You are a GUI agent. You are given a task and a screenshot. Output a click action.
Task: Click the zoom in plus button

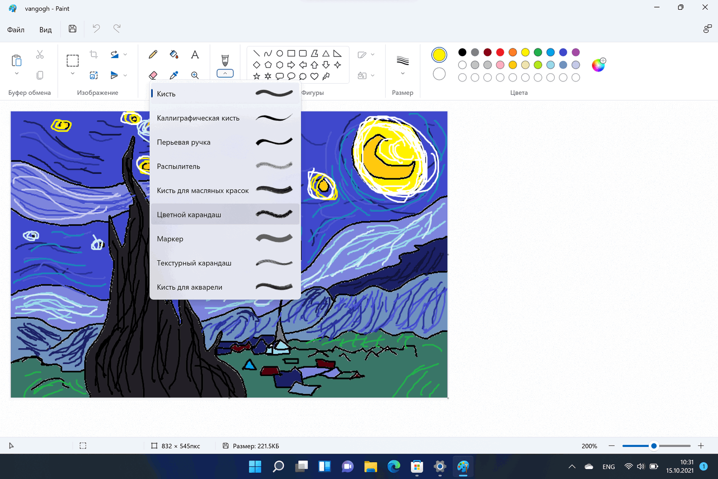point(701,446)
